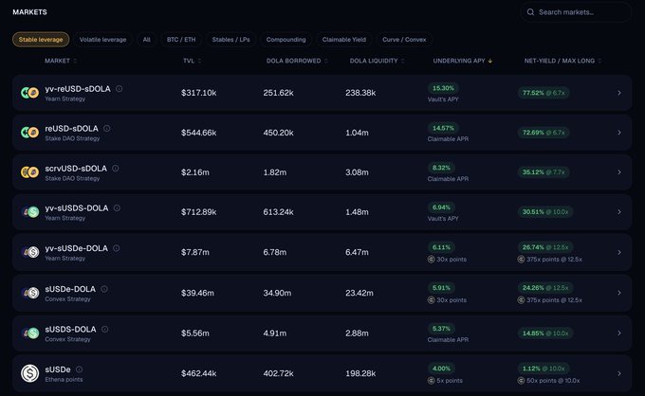Open info icon next to sUSDe market
This screenshot has width=645, height=396.
tap(79, 369)
